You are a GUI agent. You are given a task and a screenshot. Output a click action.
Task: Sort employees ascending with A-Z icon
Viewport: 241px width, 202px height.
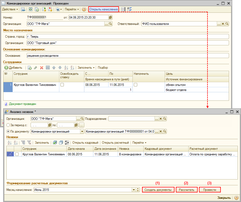coord(66,68)
